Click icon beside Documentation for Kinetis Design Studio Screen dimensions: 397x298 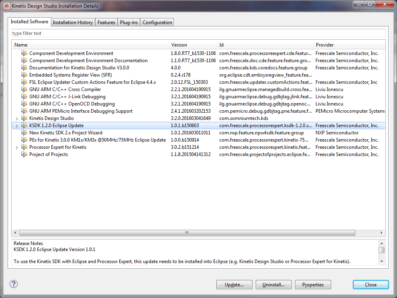pyautogui.click(x=24, y=68)
